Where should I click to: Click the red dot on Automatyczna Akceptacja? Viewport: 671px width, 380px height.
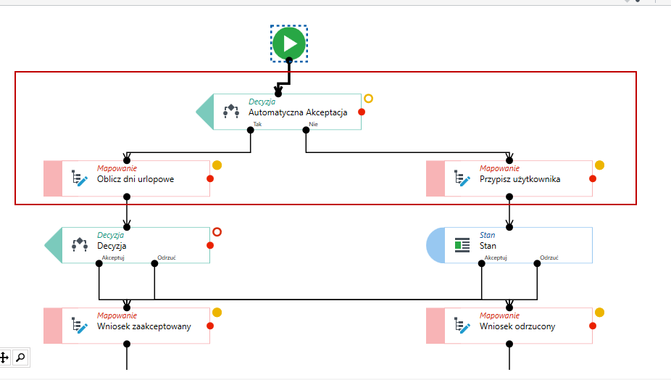click(362, 112)
